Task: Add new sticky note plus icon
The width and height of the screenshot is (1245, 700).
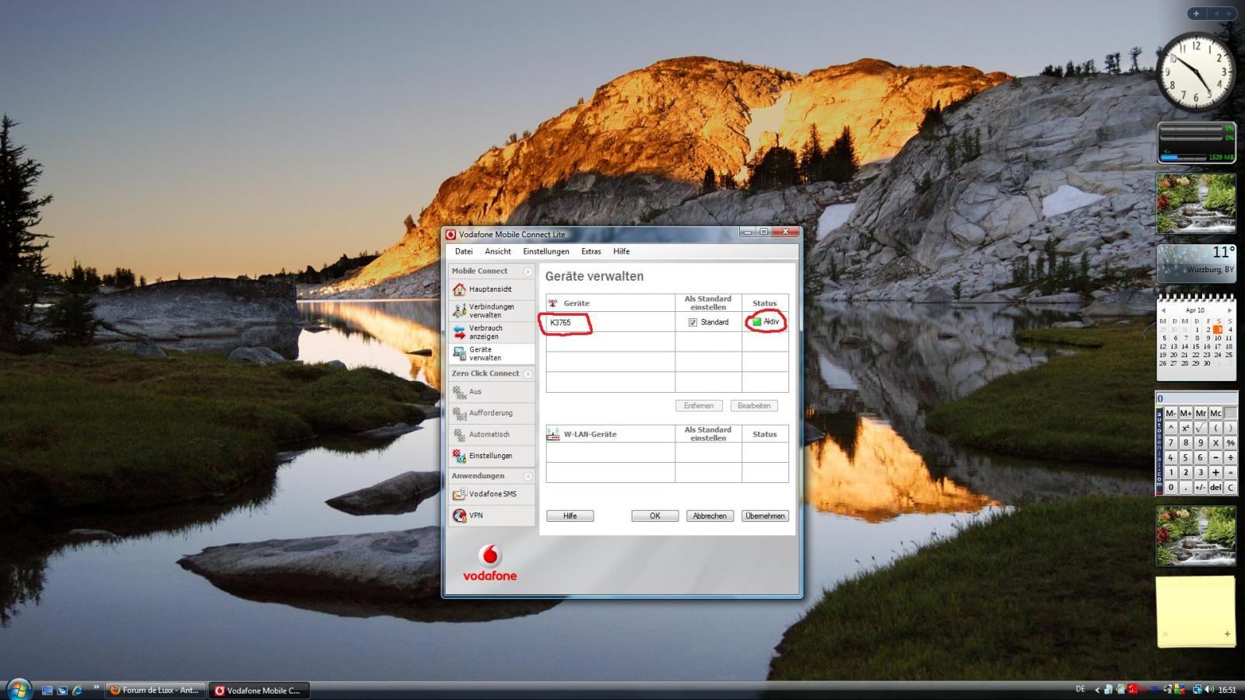Action: coord(1227,634)
